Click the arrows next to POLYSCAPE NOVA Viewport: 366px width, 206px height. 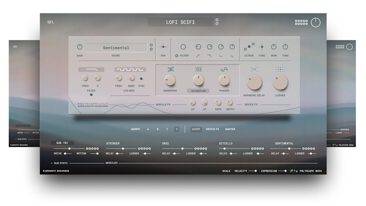click(x=293, y=171)
